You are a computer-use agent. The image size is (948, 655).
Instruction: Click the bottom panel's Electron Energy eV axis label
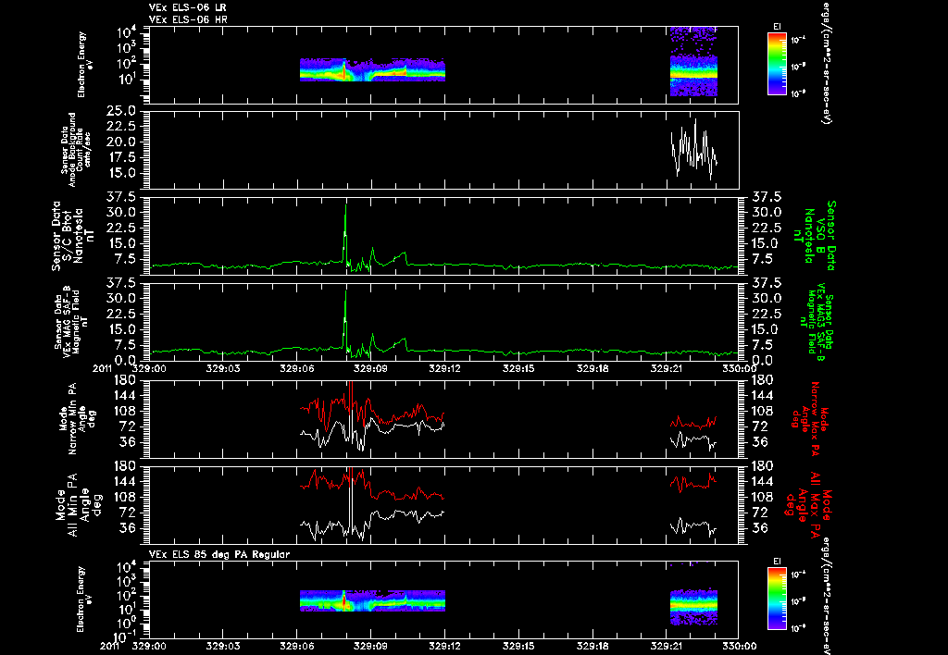[82, 599]
